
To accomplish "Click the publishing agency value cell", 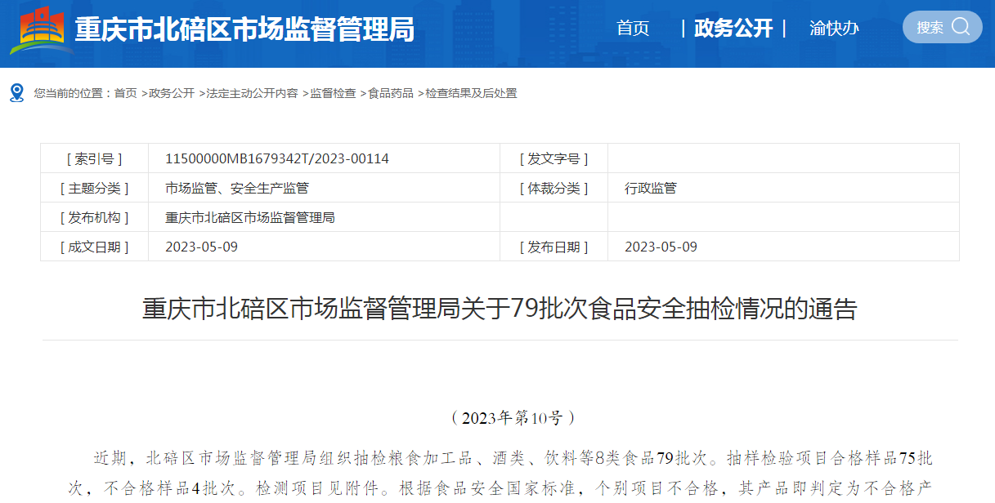I will 250,217.
